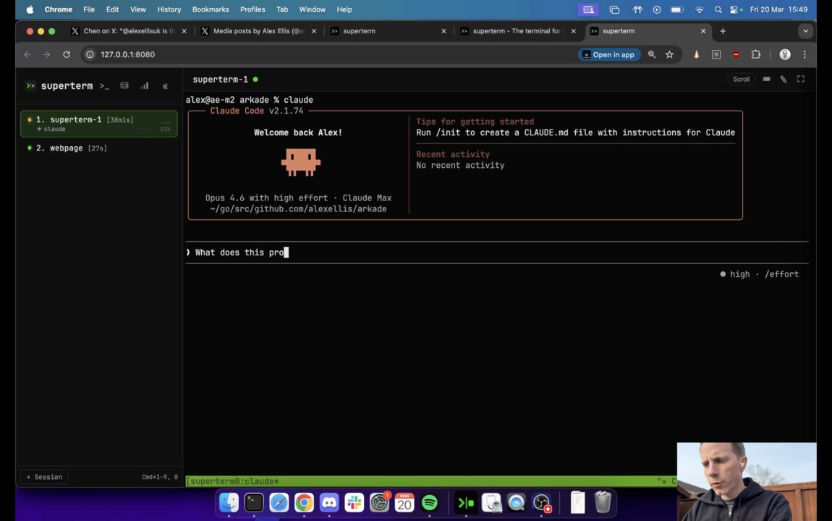Add a new session with + Session
This screenshot has width=832, height=521.
point(45,477)
